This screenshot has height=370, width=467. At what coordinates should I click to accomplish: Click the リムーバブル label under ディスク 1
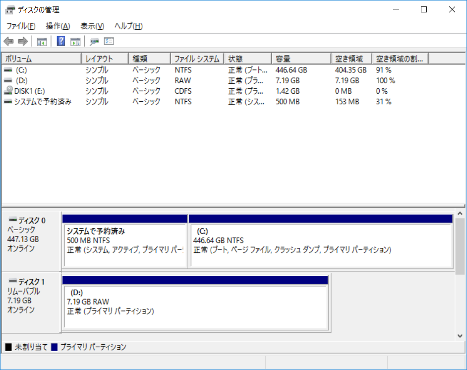point(23,291)
